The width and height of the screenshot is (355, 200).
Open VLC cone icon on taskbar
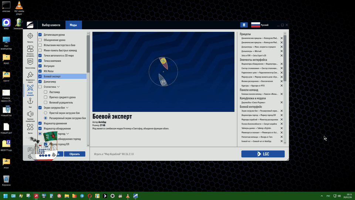click(x=128, y=196)
